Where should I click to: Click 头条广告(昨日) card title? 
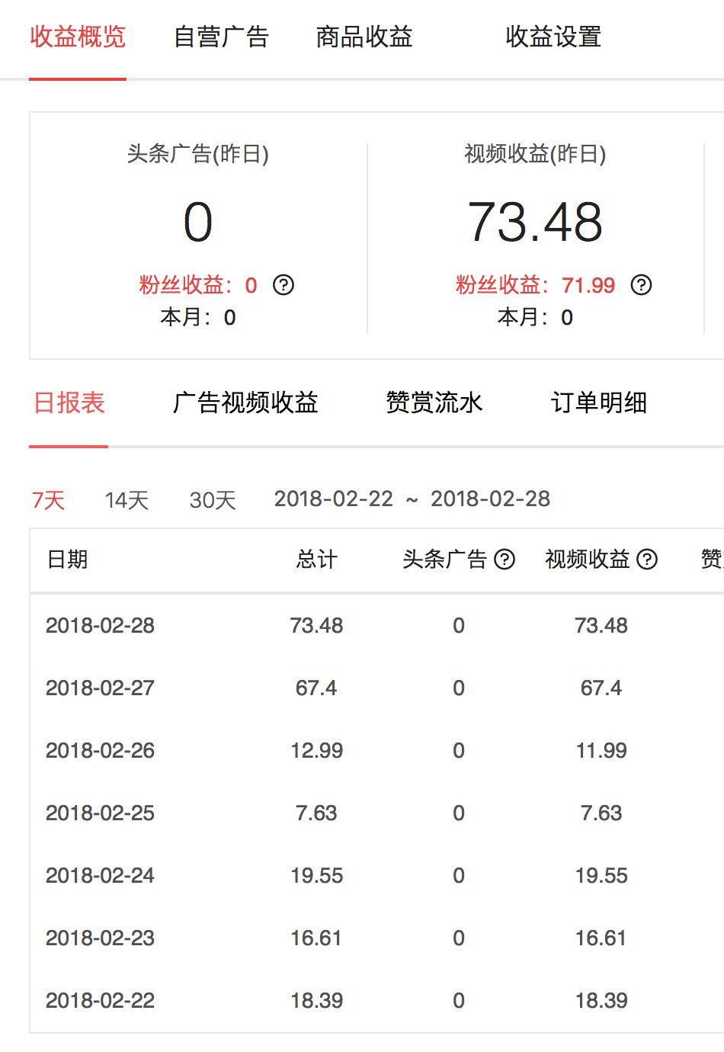coord(198,154)
